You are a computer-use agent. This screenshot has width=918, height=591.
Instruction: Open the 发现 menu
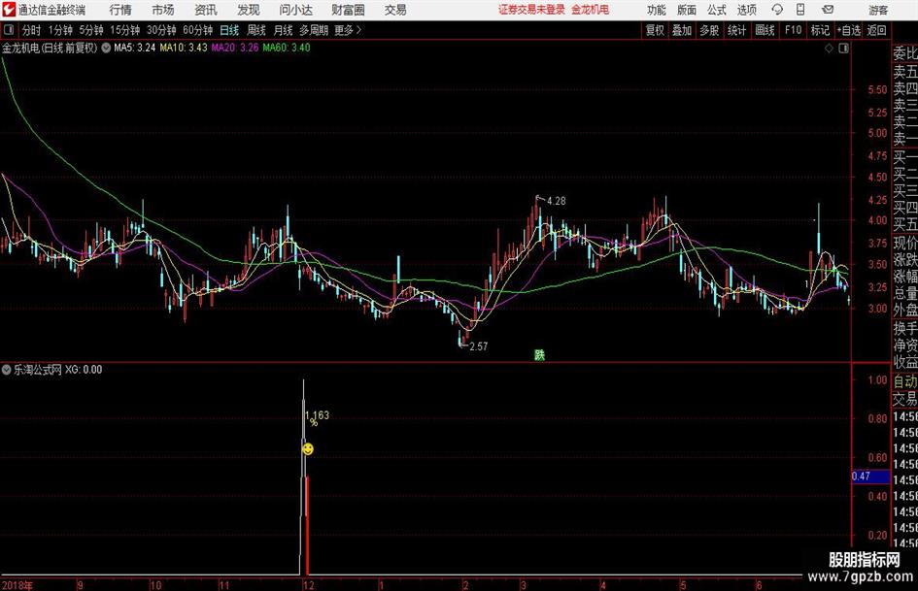coord(249,10)
